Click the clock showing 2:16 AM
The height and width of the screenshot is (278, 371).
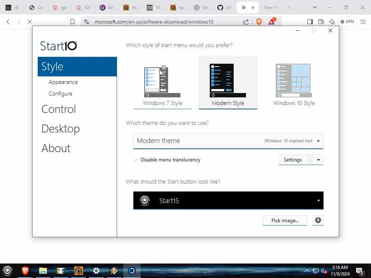[x=340, y=271]
